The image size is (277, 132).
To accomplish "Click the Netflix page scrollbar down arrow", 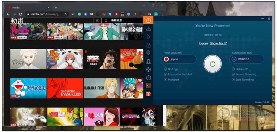I will point(165,124).
